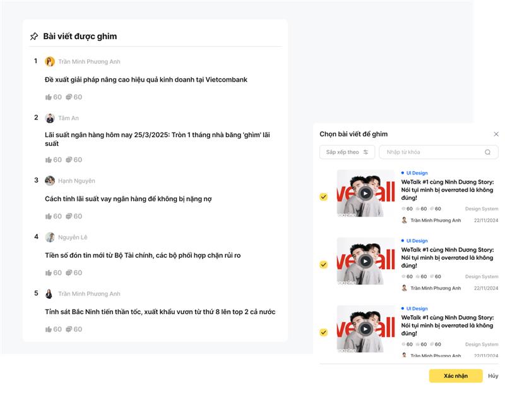Uncheck the first WeTalk article checkbox

(324, 197)
